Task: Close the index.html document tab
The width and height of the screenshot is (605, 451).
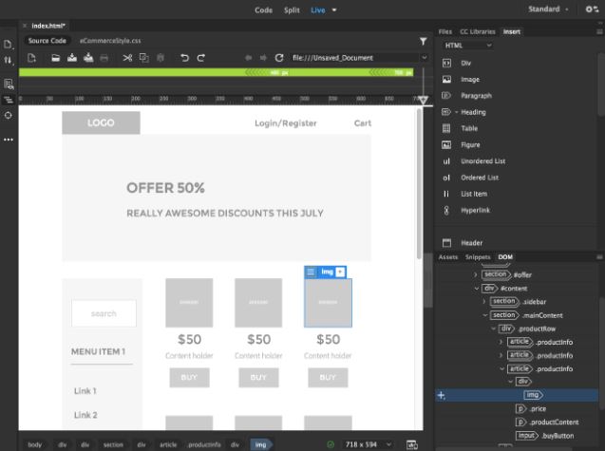Action: (25, 26)
